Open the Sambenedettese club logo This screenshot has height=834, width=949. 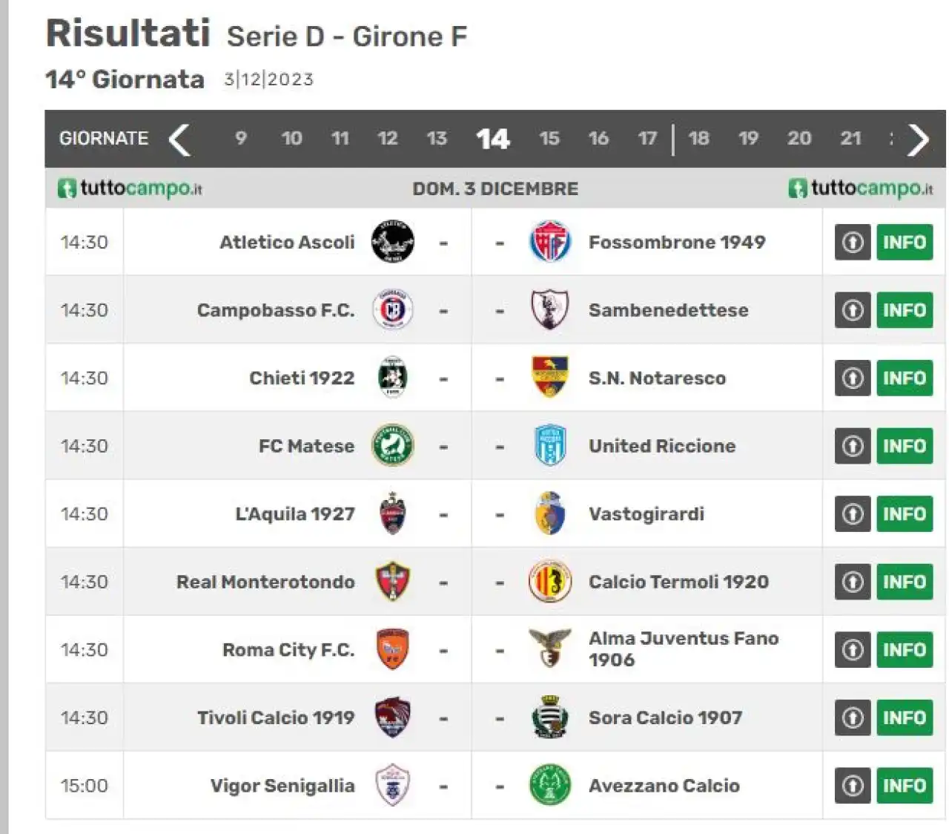click(549, 310)
